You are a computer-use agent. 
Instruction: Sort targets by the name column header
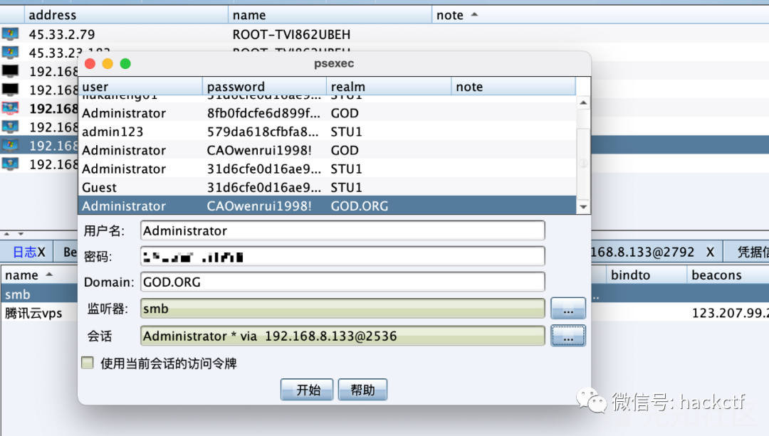click(330, 15)
